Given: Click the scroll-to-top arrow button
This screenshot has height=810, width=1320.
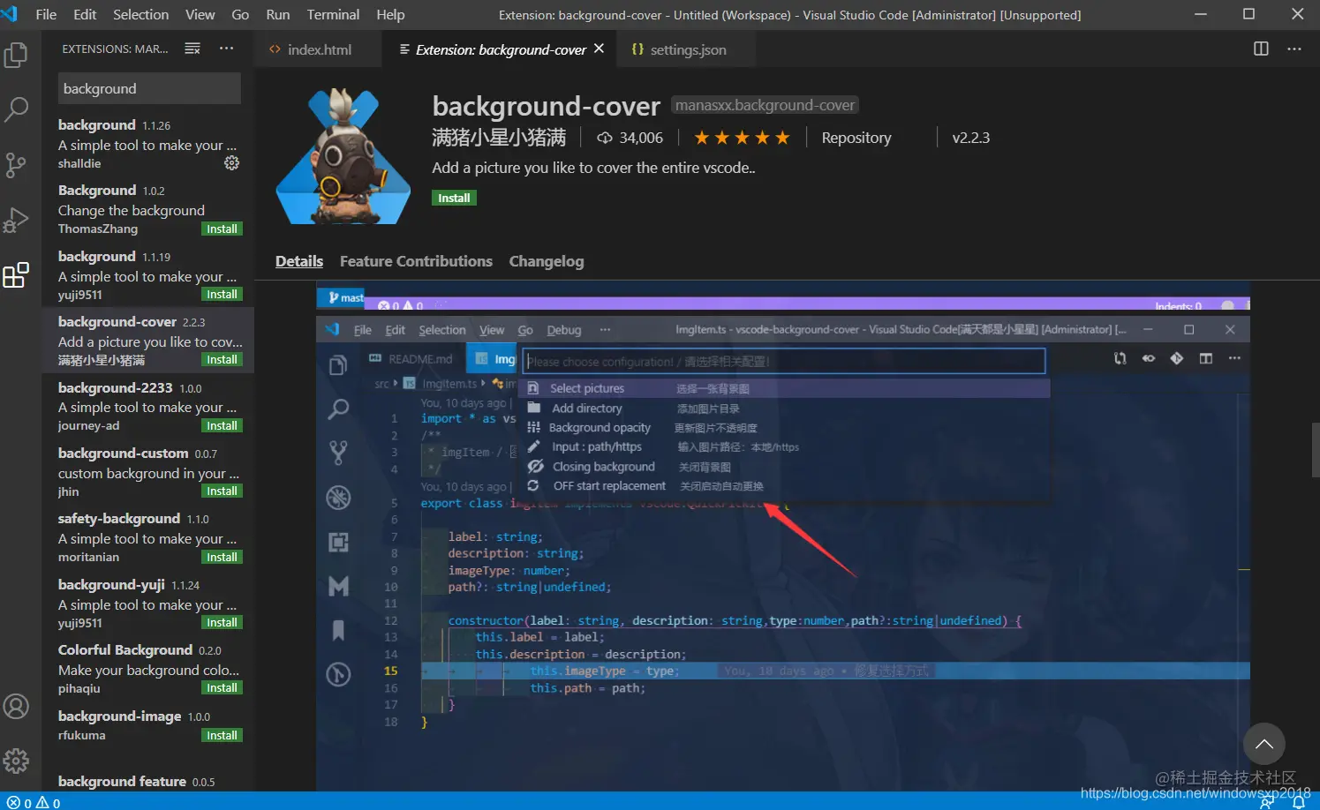Looking at the screenshot, I should 1263,744.
